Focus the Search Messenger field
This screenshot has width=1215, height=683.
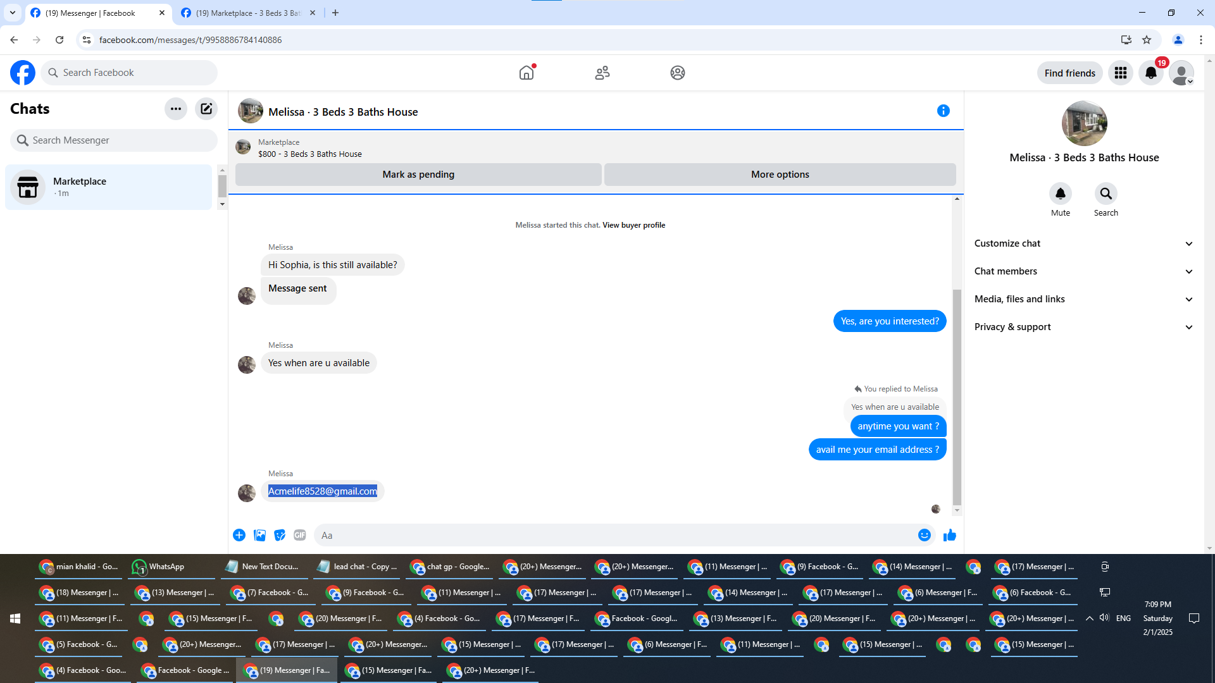(114, 140)
